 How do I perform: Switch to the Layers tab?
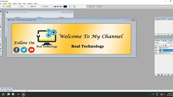[x=158, y=40]
